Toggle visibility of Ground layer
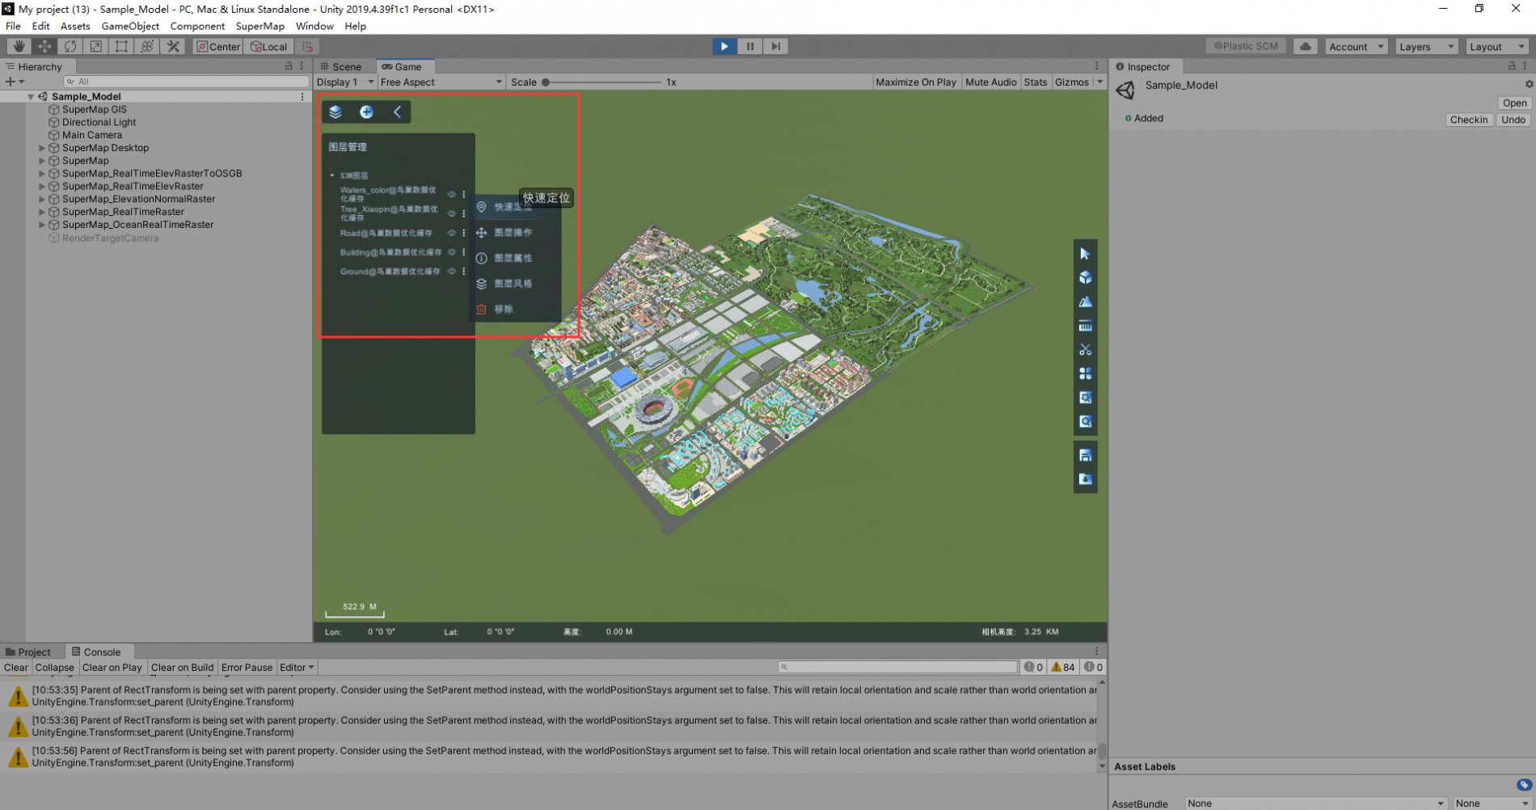Screen dimensions: 1536x810 (452, 272)
